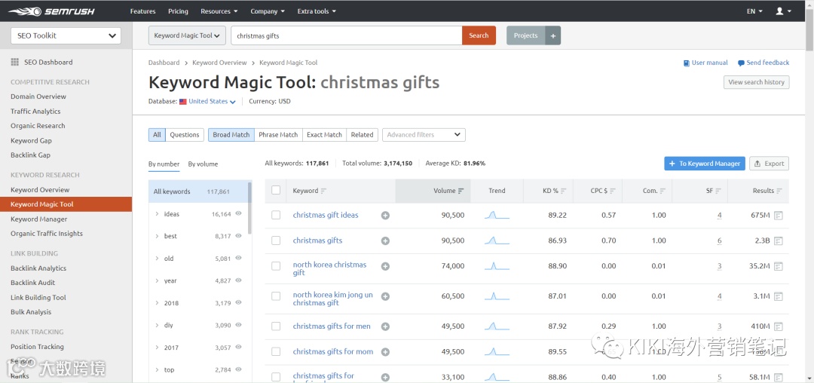Open SERP icon for 410M results
The width and height of the screenshot is (814, 383).
tap(778, 326)
